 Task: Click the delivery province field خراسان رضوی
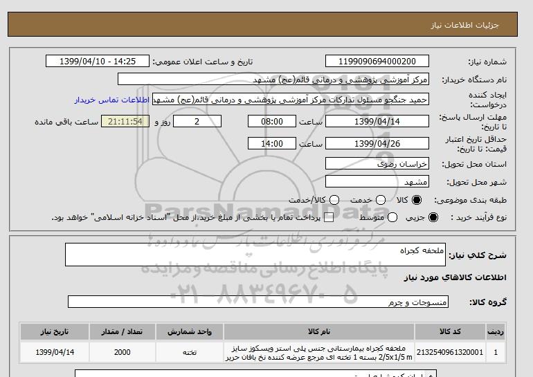[x=377, y=164]
